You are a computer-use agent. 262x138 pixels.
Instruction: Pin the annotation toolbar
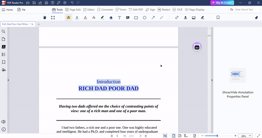tap(256, 18)
